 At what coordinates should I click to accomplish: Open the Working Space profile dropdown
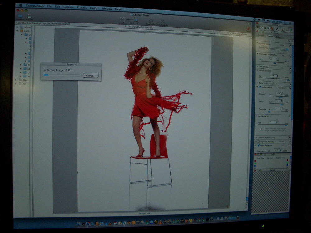click(x=273, y=49)
